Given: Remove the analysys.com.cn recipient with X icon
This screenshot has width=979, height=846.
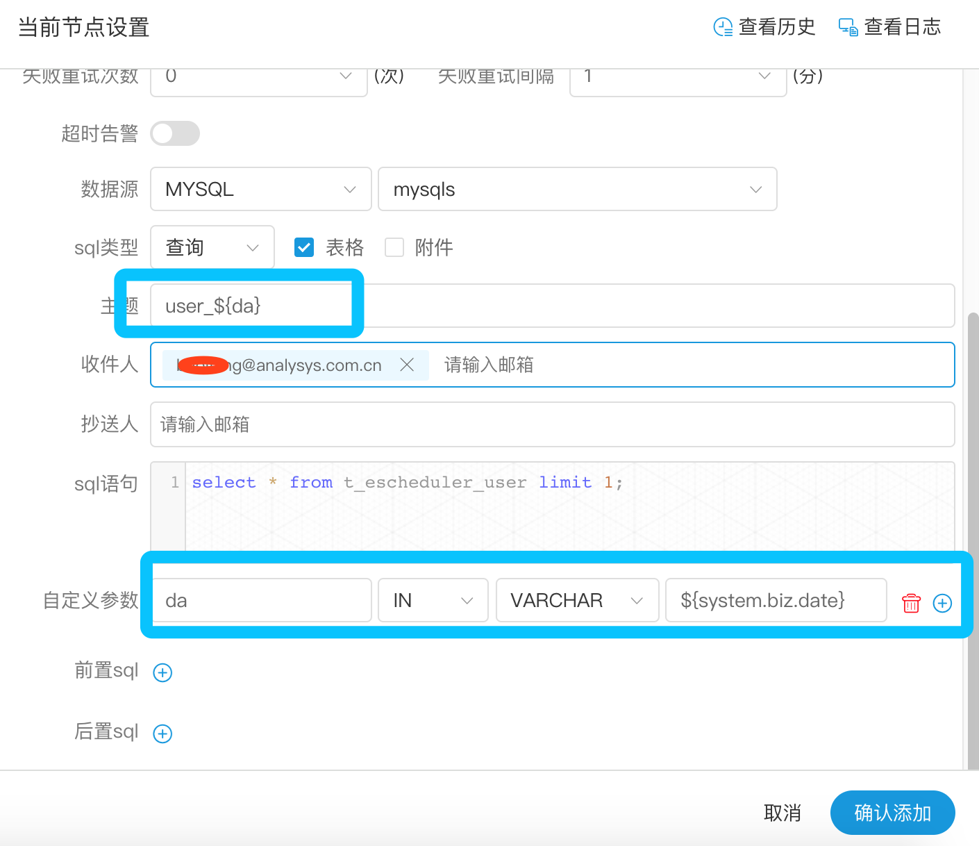Looking at the screenshot, I should click(407, 365).
